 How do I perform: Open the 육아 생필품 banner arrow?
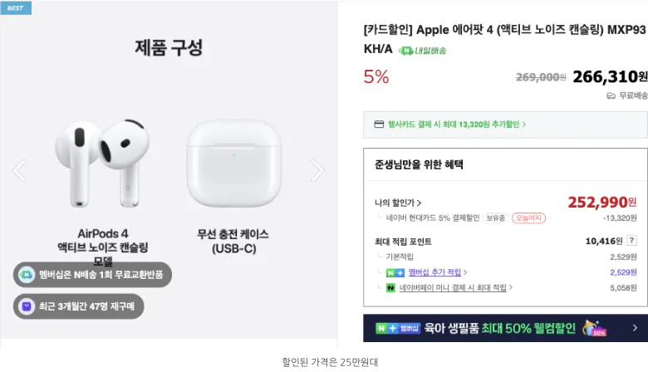(x=635, y=328)
